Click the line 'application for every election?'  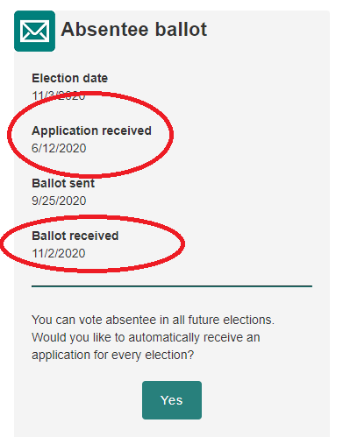112,355
